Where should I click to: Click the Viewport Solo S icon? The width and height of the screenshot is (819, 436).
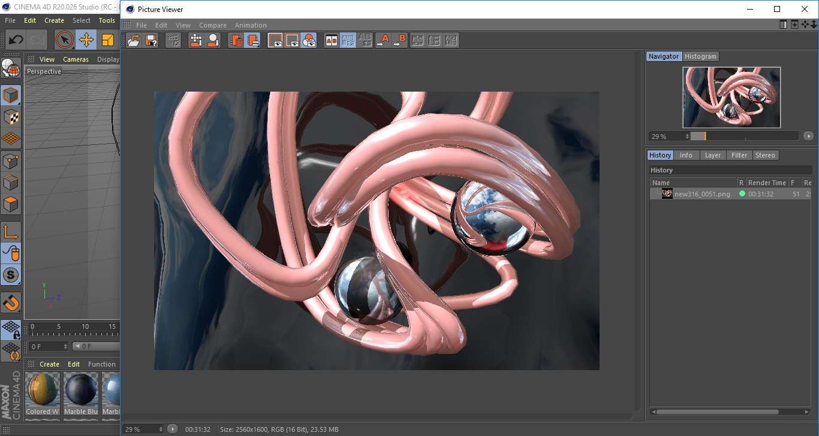(11, 275)
